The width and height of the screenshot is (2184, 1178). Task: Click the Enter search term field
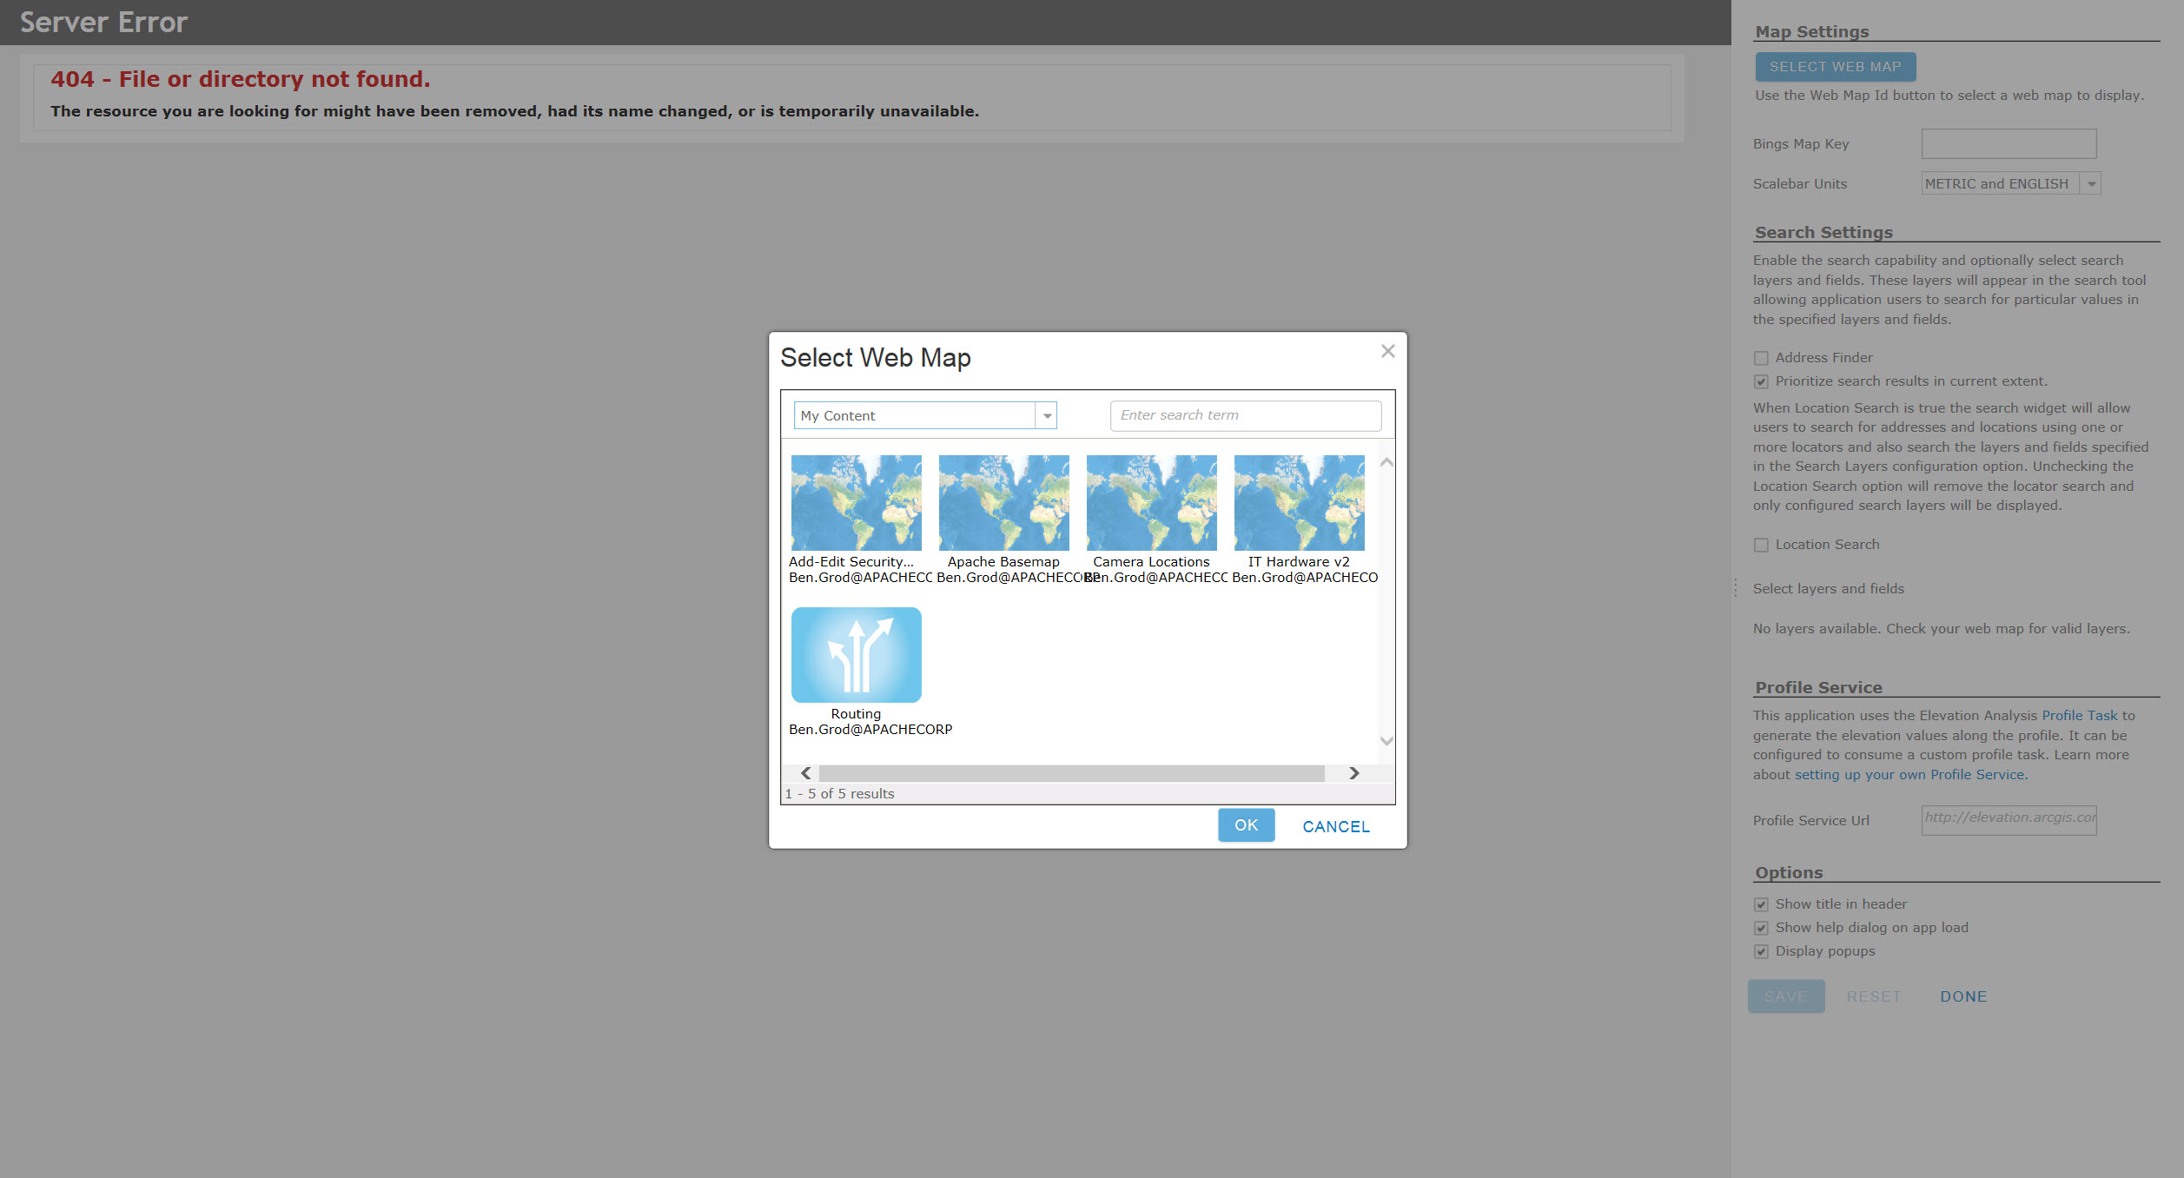[x=1245, y=415]
